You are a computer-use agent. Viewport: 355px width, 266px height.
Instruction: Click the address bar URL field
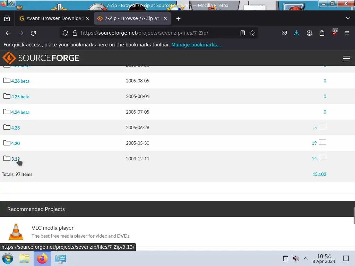click(x=158, y=33)
